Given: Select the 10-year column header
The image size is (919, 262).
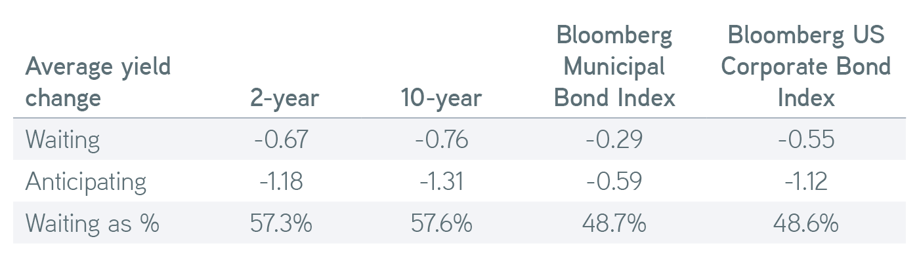Looking at the screenshot, I should [441, 98].
